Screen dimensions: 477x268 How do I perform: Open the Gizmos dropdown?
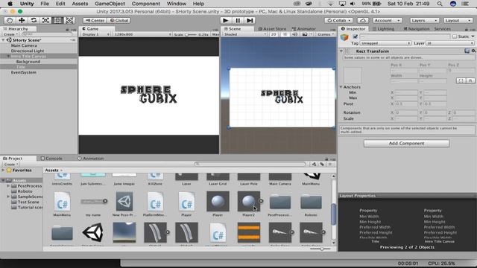tap(325, 34)
